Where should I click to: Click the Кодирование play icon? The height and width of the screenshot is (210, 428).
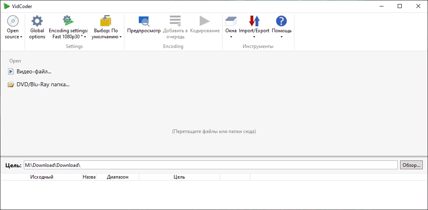[x=205, y=21]
